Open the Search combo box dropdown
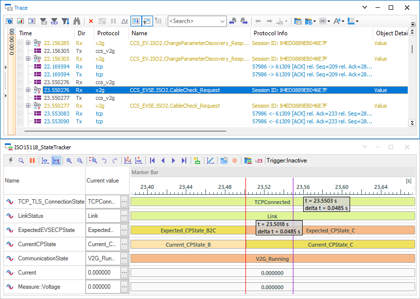Viewport: 420px width, 299px height. point(222,21)
